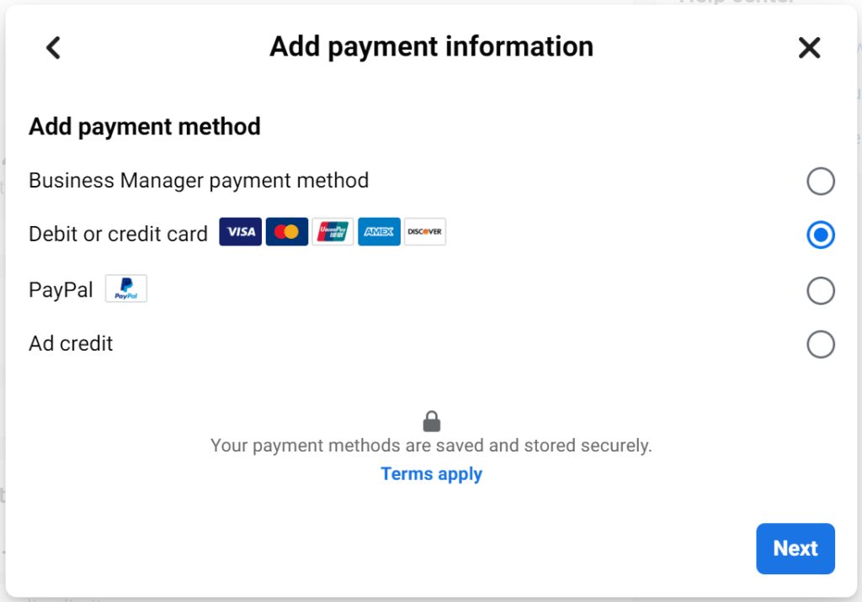Select the UnionPay card icon

click(333, 231)
